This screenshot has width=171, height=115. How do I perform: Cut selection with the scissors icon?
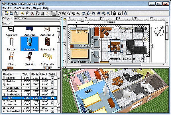click(32, 13)
